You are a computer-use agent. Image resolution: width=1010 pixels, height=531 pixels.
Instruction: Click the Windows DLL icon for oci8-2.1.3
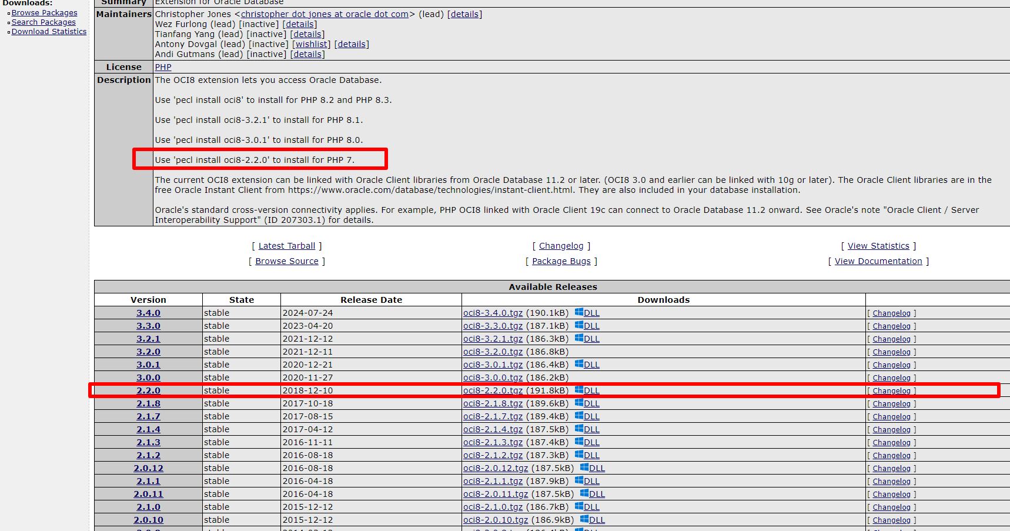(x=579, y=442)
